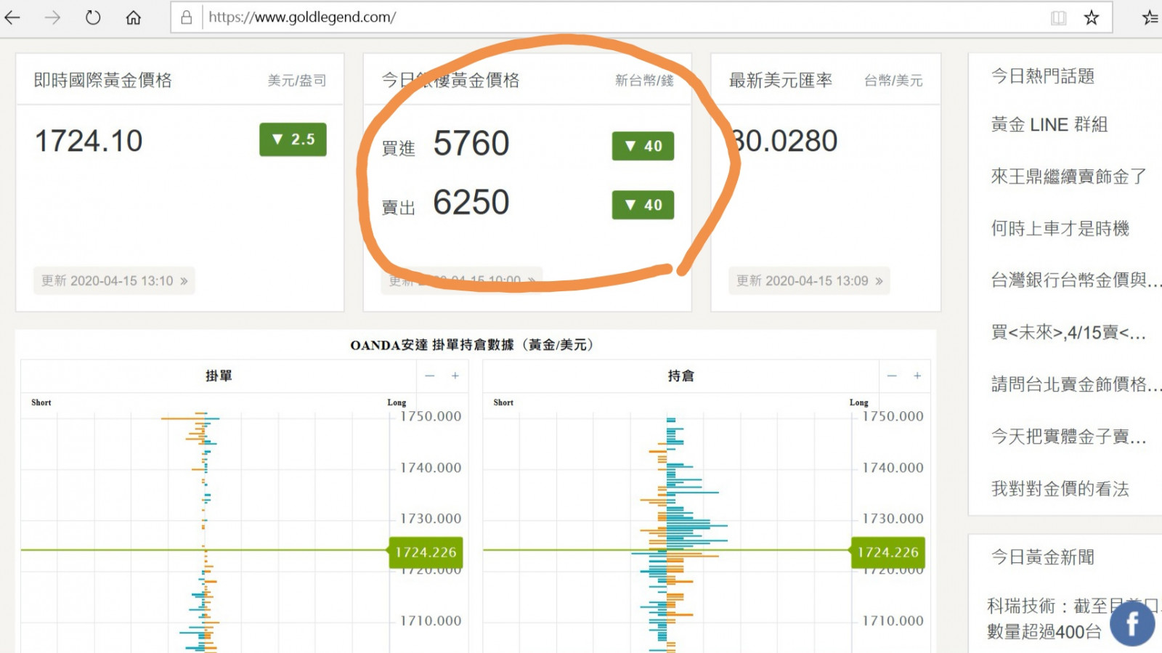Zoom out the 持倉 chart with minus
This screenshot has width=1162, height=653.
click(x=892, y=376)
